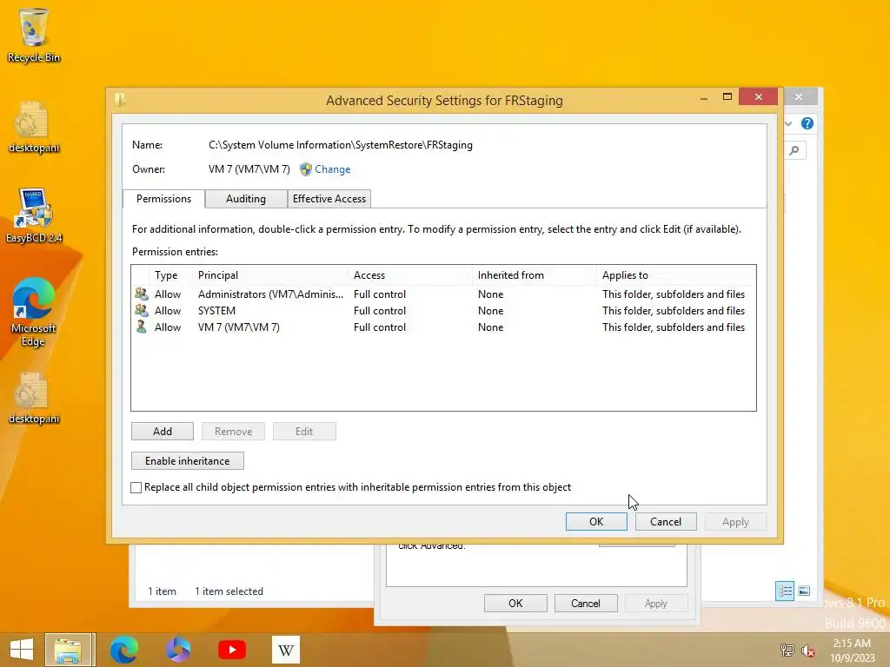Check Replace all child object permission entries
Screen dimensions: 890x667
pyautogui.click(x=136, y=487)
